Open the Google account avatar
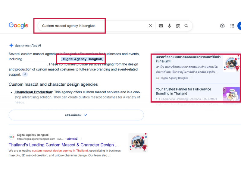Screen dimensions: 241x181 [239, 26]
